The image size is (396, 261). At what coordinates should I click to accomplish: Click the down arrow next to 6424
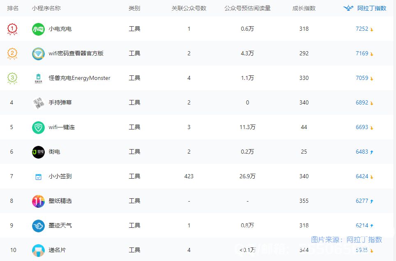(371, 177)
